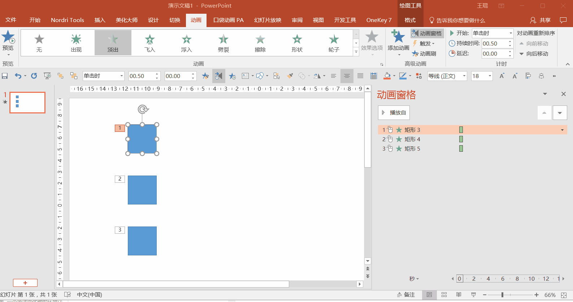573x302 pixels.
Task: Click the undo arrow icon
Action: (18, 76)
